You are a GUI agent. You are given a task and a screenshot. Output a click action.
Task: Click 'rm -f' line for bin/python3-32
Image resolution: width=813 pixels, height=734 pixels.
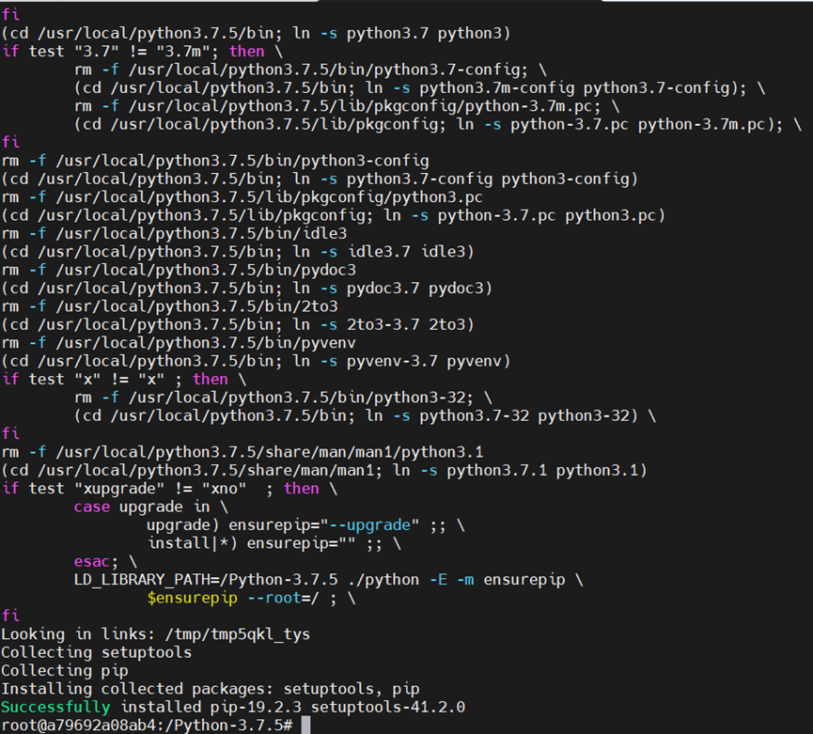(283, 398)
